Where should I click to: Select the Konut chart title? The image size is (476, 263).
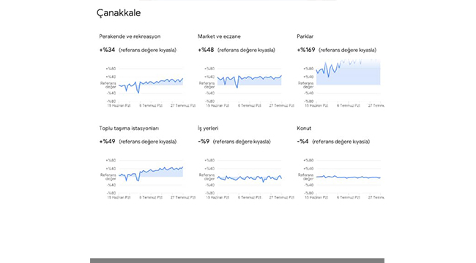tap(304, 128)
